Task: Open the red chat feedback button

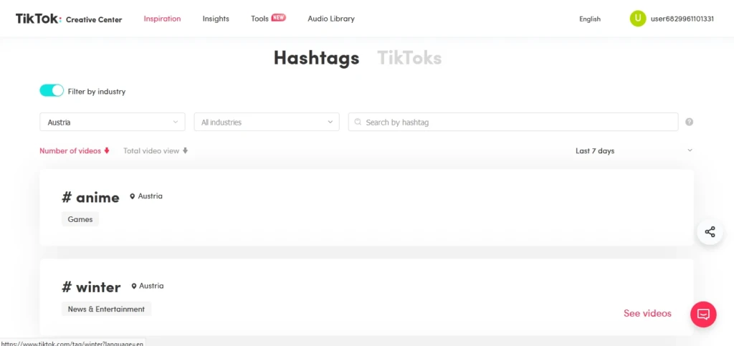Action: (x=703, y=314)
